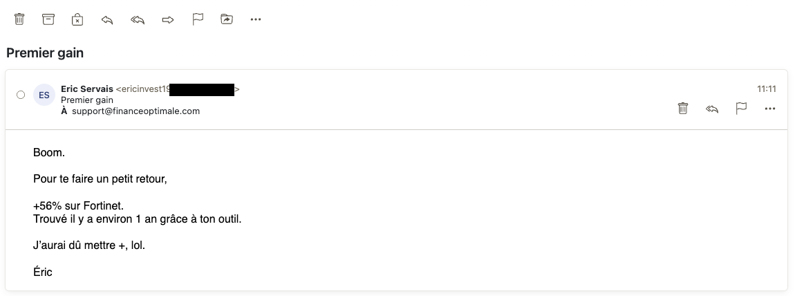Open the ES avatar contact card
The width and height of the screenshot is (795, 296).
coord(44,95)
